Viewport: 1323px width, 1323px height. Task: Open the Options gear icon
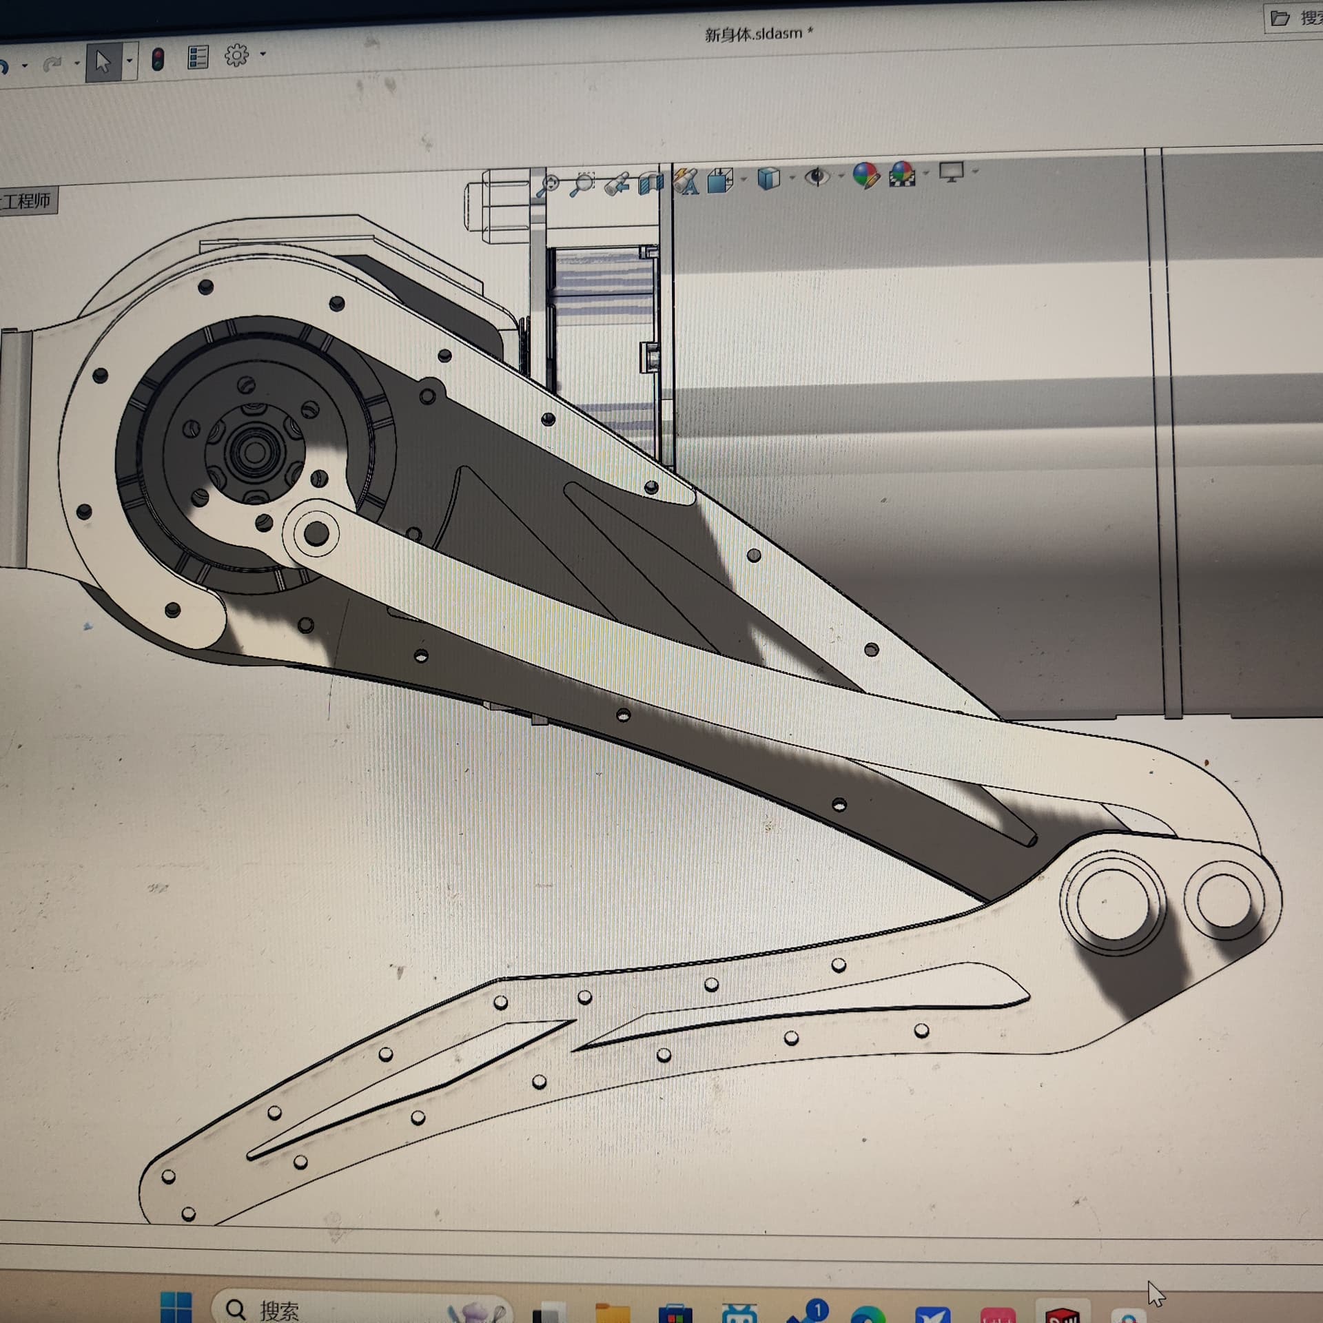[236, 55]
